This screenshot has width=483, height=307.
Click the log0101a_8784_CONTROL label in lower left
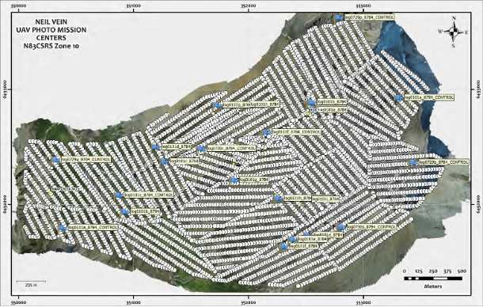93,227
